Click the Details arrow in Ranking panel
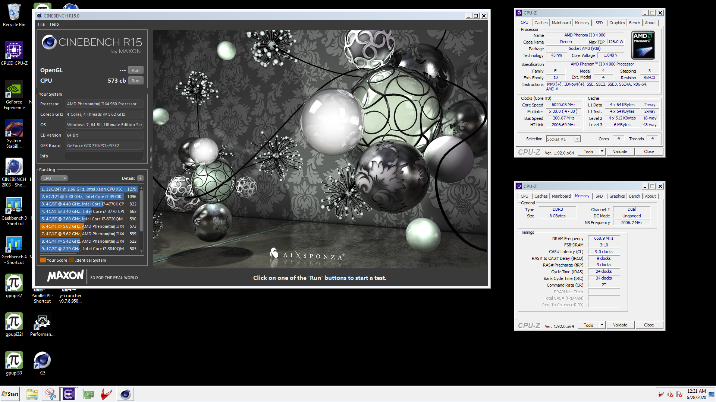 (141, 178)
